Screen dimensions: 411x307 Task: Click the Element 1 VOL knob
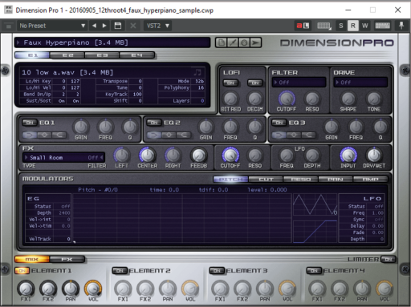click(93, 289)
